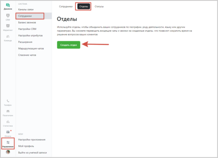Screen dimensions: 218x158
Task: Open the Телефон phone icon
Action: point(8,101)
